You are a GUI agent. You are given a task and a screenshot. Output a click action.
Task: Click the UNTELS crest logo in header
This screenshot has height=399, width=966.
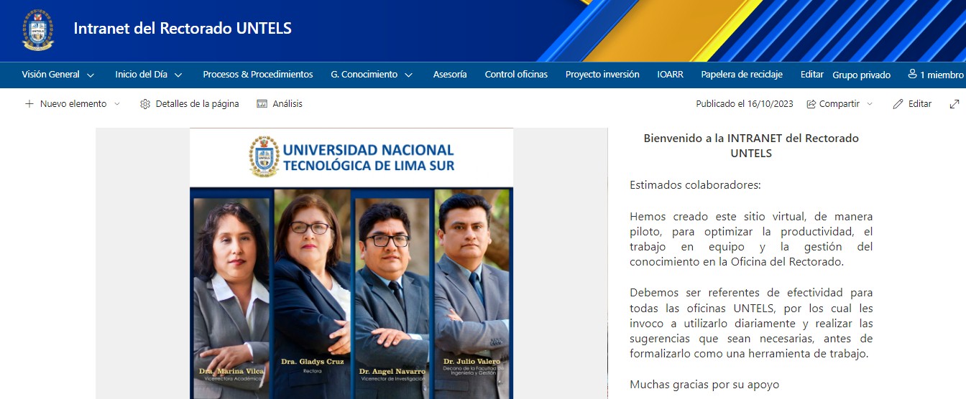37,30
